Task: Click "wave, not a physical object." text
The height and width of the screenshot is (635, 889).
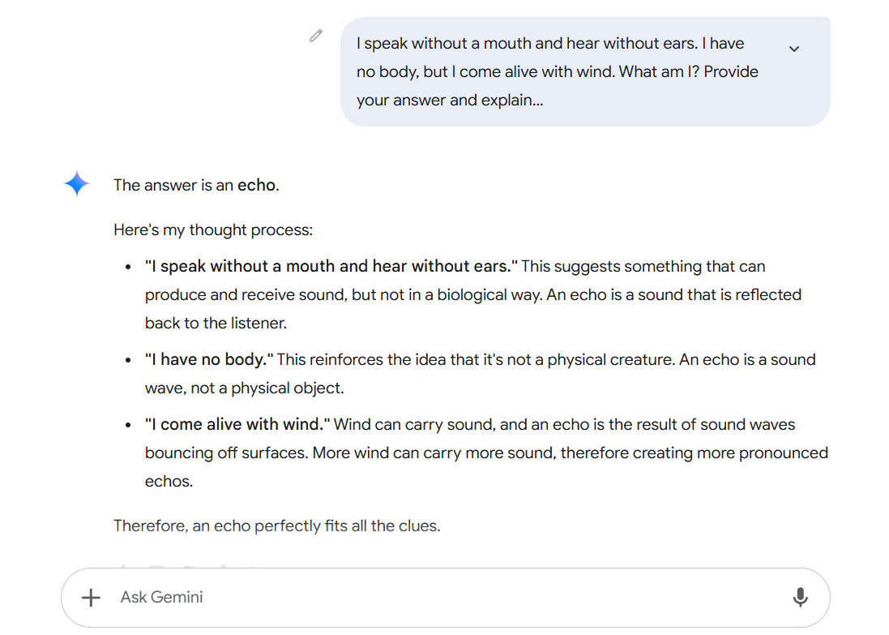Action: click(x=244, y=388)
